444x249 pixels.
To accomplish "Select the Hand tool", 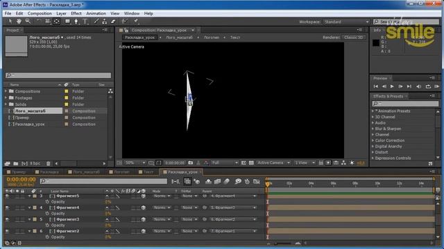I will [19, 21].
